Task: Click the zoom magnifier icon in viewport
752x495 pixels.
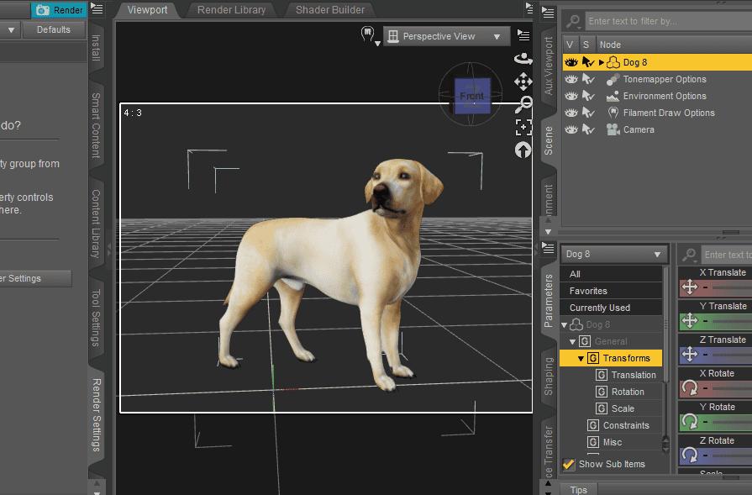Action: click(523, 104)
